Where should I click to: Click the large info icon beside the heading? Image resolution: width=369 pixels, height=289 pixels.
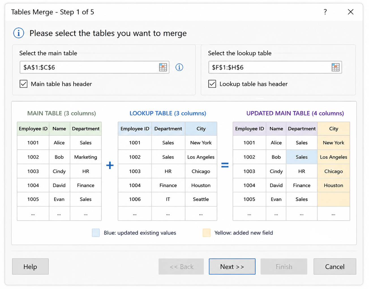point(19,33)
